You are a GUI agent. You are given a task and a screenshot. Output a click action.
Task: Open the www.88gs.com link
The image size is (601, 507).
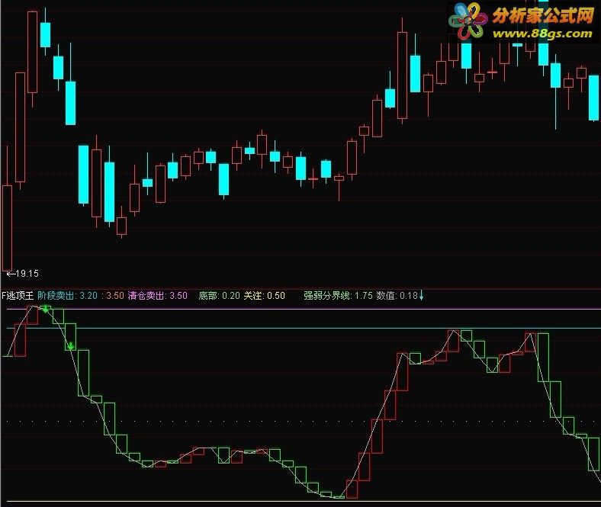click(542, 34)
